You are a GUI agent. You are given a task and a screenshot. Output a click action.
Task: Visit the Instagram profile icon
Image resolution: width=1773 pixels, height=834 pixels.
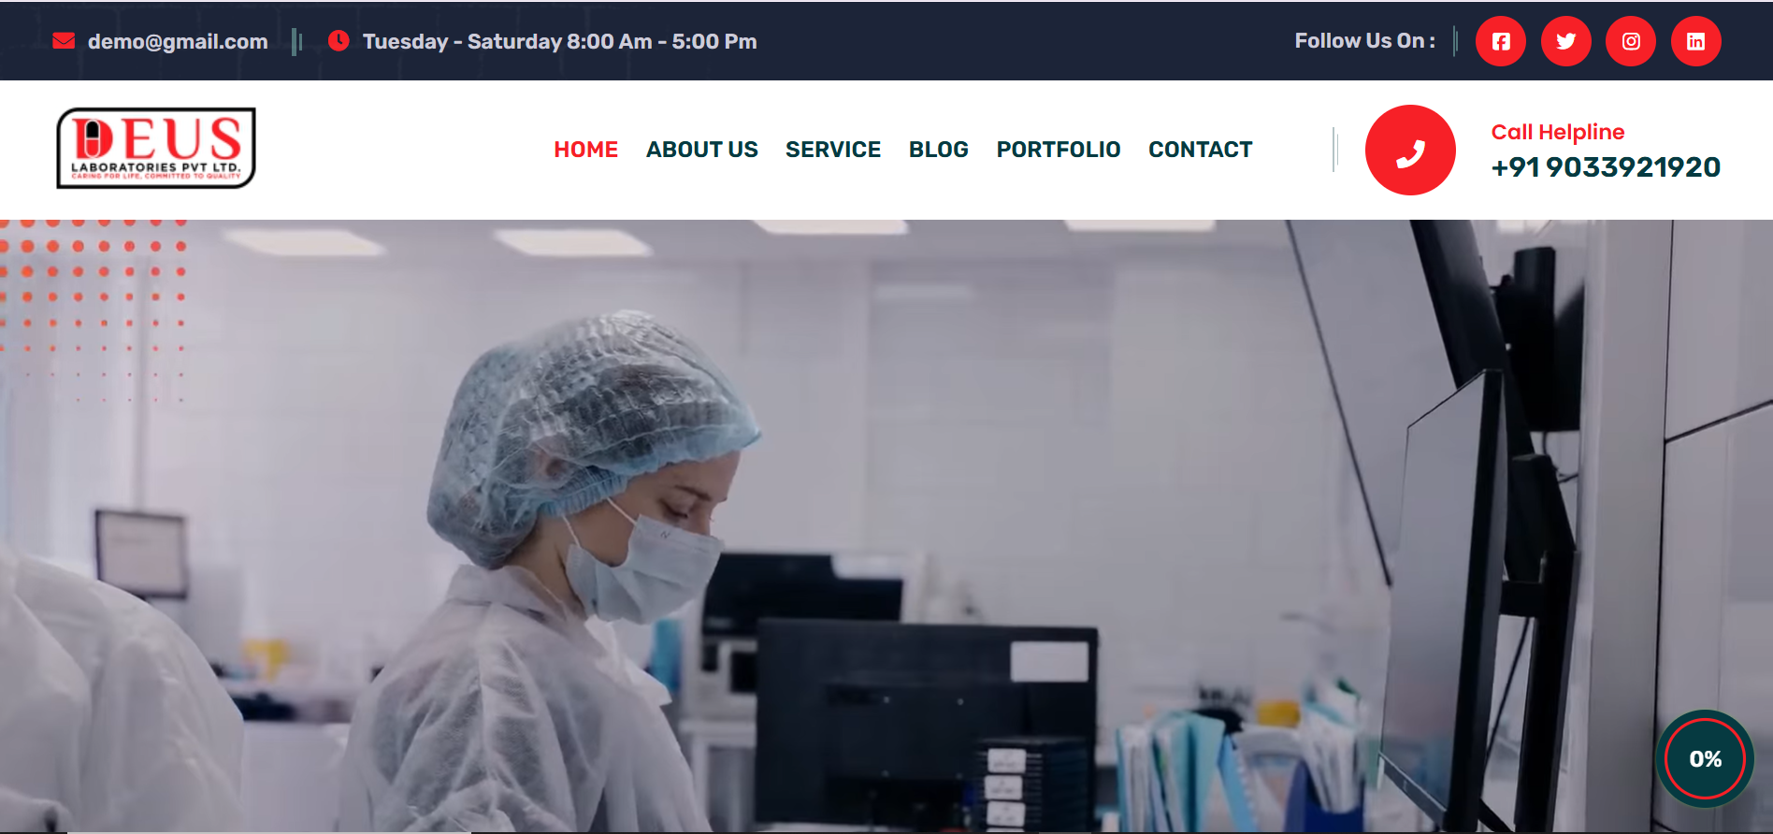[1630, 41]
